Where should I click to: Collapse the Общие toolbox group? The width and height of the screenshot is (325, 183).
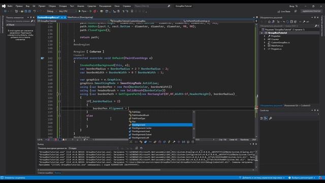point(7,25)
